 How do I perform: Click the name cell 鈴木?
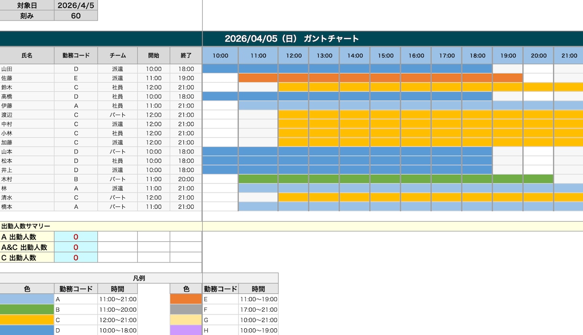pyautogui.click(x=27, y=87)
